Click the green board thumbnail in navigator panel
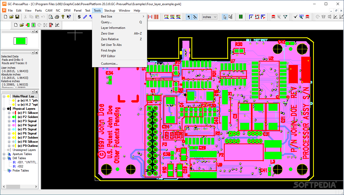 pyautogui.click(x=20, y=41)
